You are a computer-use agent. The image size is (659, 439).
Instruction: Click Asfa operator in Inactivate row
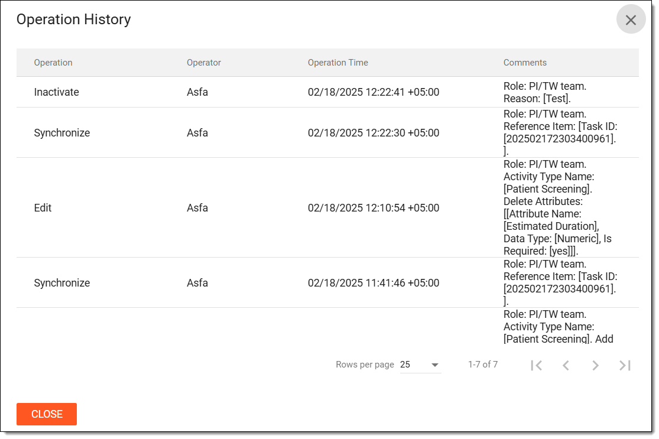pyautogui.click(x=197, y=92)
